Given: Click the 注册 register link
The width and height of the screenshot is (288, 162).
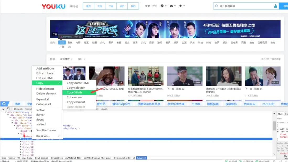Looking at the screenshot, I should [155, 6].
